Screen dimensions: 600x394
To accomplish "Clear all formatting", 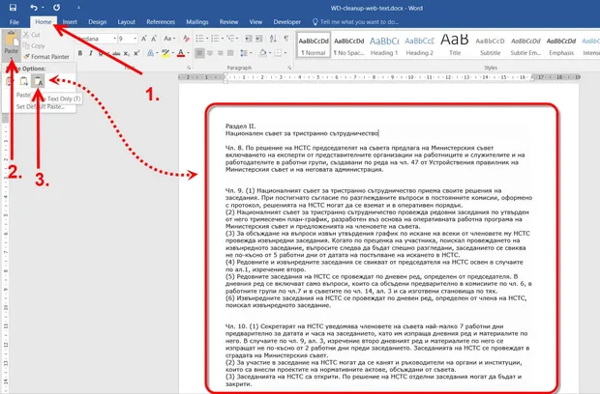I will (x=186, y=39).
